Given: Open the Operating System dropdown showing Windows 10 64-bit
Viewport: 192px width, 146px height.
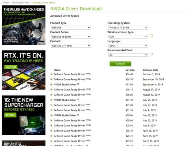Looking at the screenshot, I should tap(128, 28).
